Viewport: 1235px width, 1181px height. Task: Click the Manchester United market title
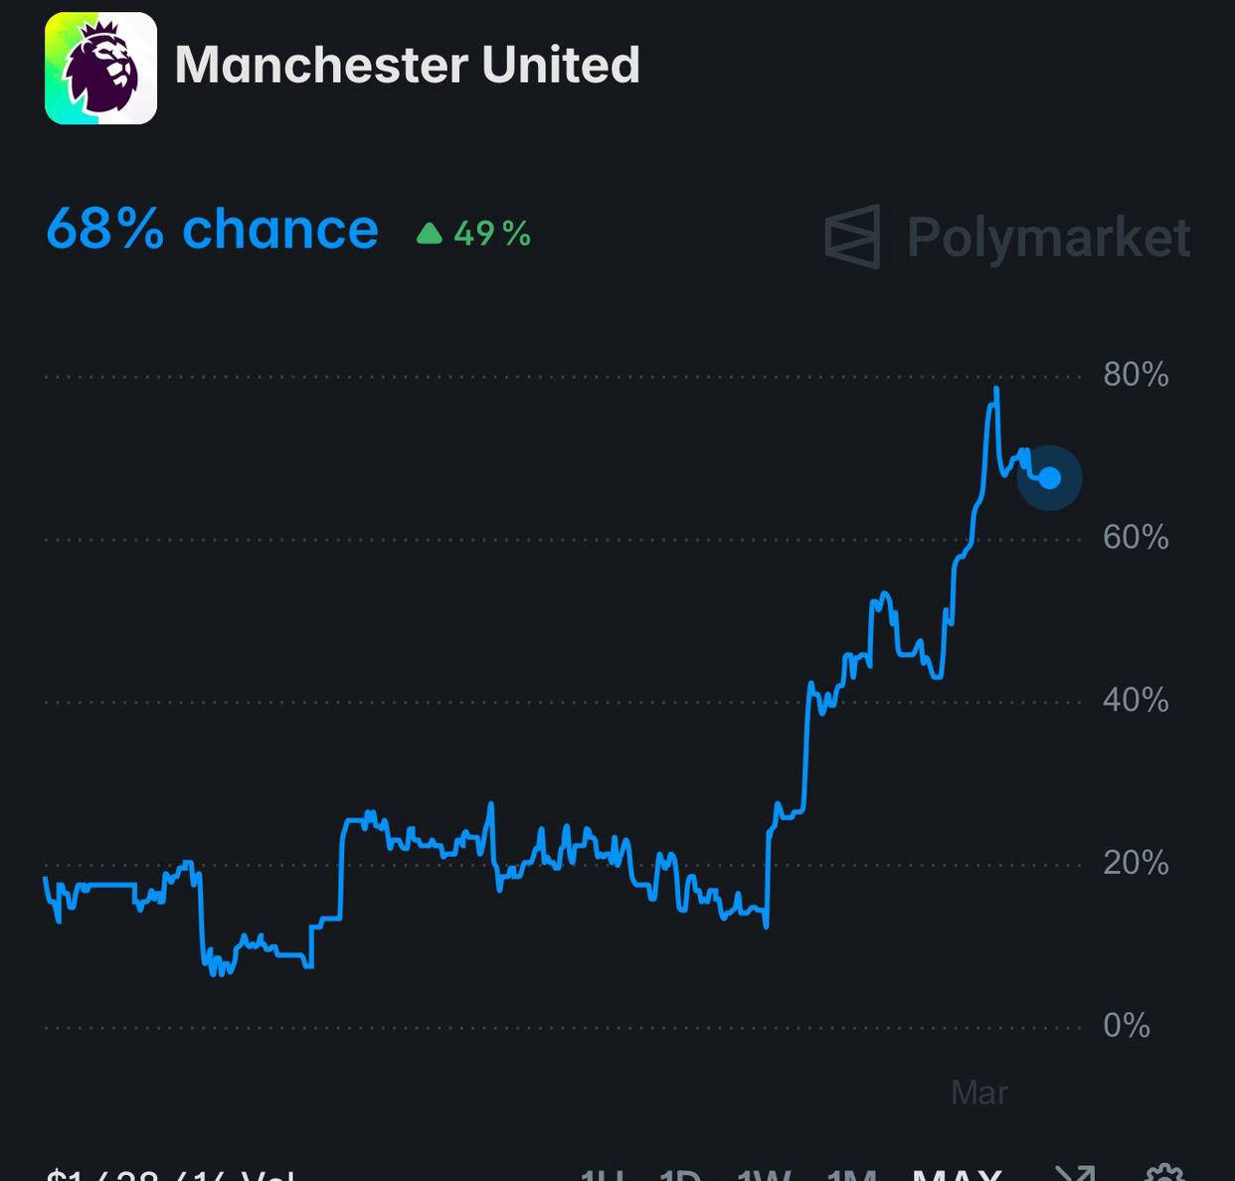(x=407, y=66)
